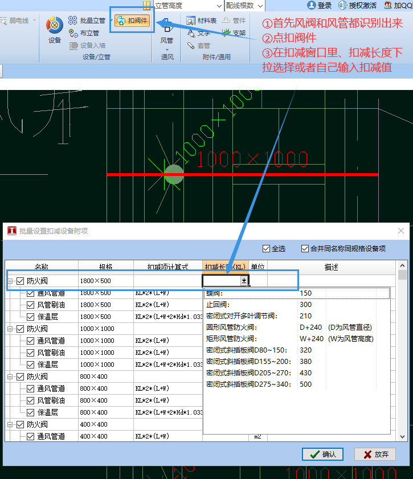Open the 材料表 tool
The image size is (413, 479).
click(201, 21)
